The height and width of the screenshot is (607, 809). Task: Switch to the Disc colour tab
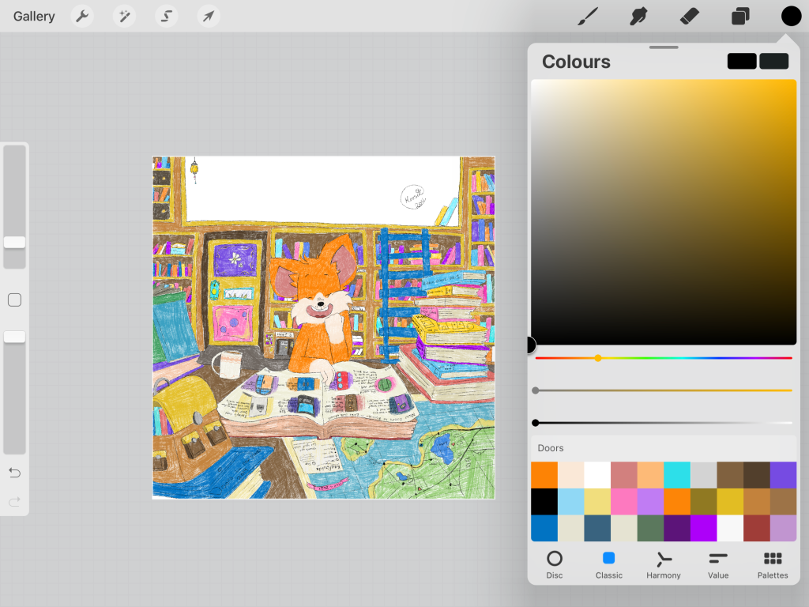pos(555,564)
